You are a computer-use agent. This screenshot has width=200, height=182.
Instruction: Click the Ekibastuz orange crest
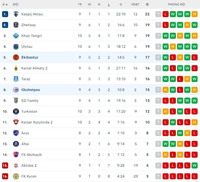[16, 57]
